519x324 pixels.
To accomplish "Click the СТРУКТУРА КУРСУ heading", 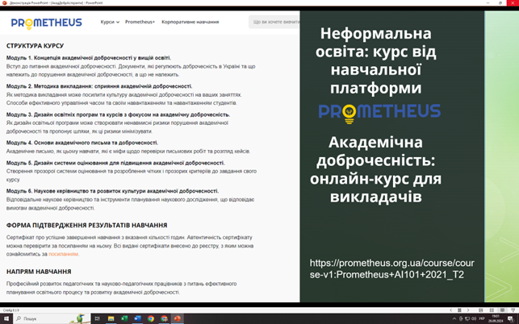I will [35, 46].
